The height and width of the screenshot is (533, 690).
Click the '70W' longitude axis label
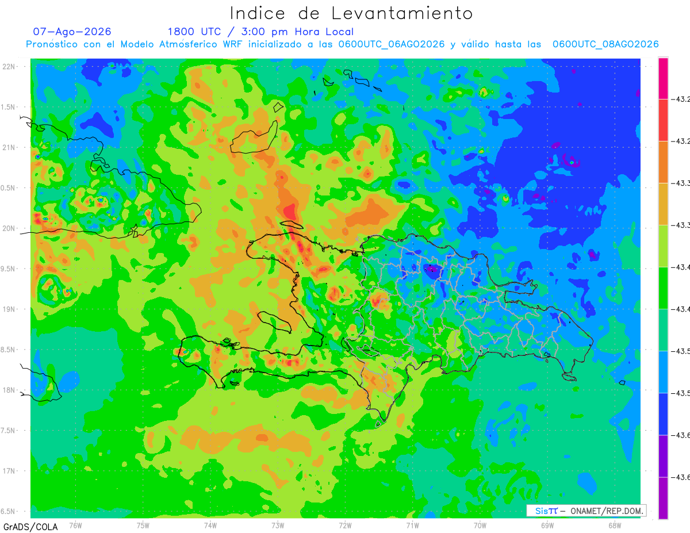[x=480, y=525]
